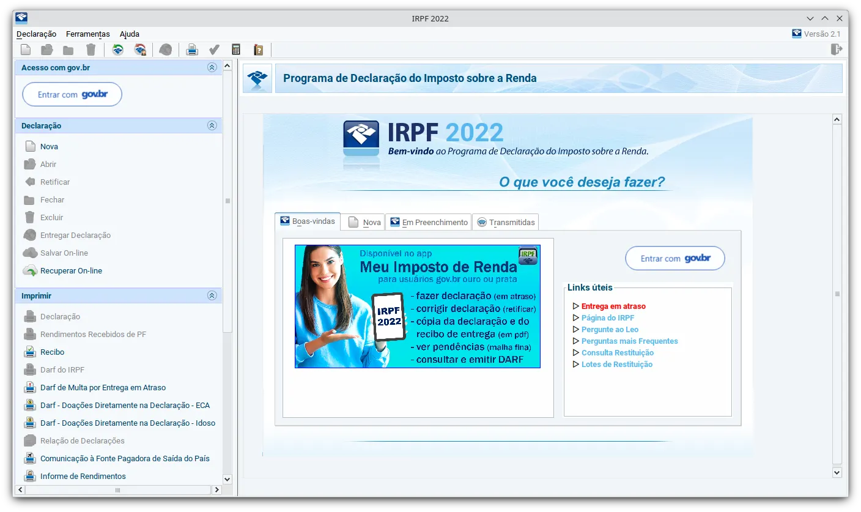Click the green-arrow update icon in the toolbar
Screen dimensions: 861x512
pyautogui.click(x=118, y=50)
